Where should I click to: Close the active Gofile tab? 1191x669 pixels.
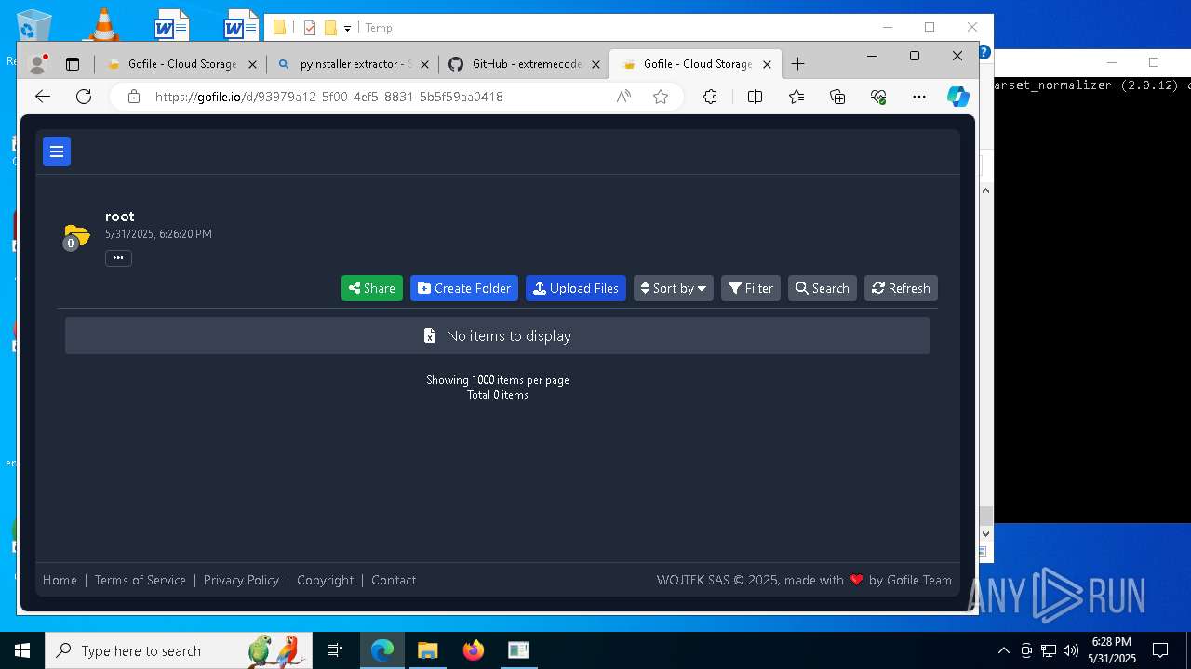pos(767,64)
